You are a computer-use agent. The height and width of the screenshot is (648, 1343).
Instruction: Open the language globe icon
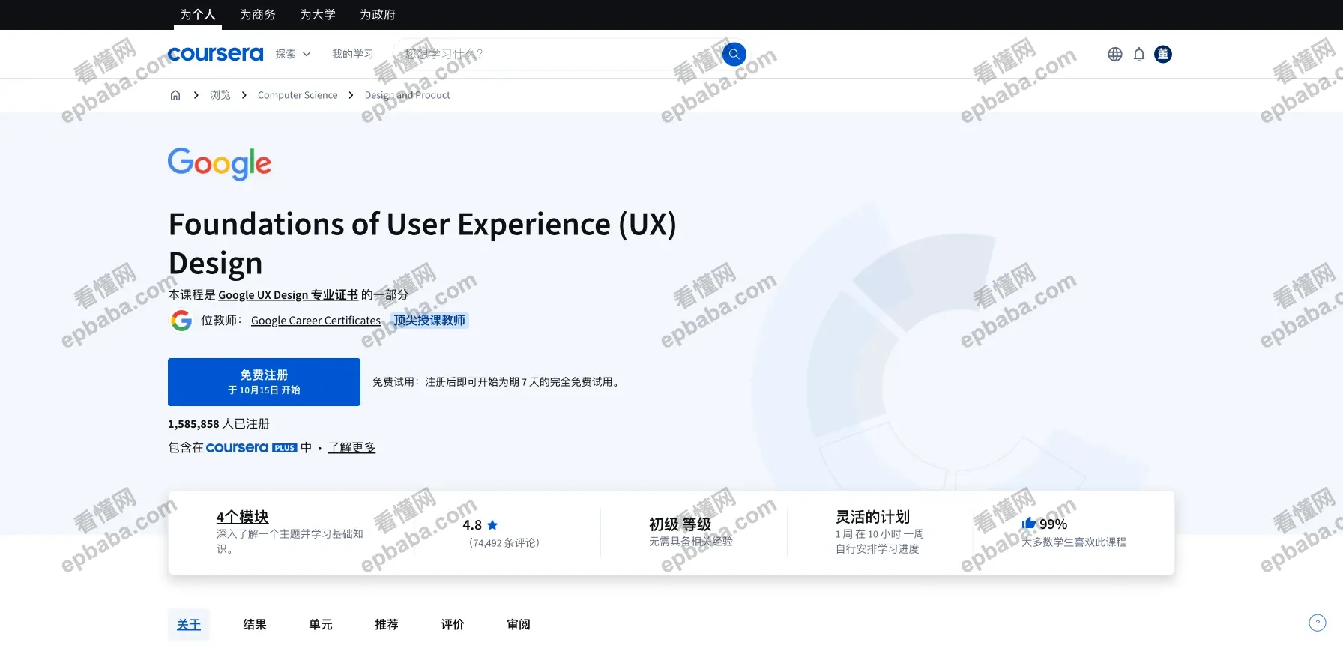pyautogui.click(x=1115, y=54)
